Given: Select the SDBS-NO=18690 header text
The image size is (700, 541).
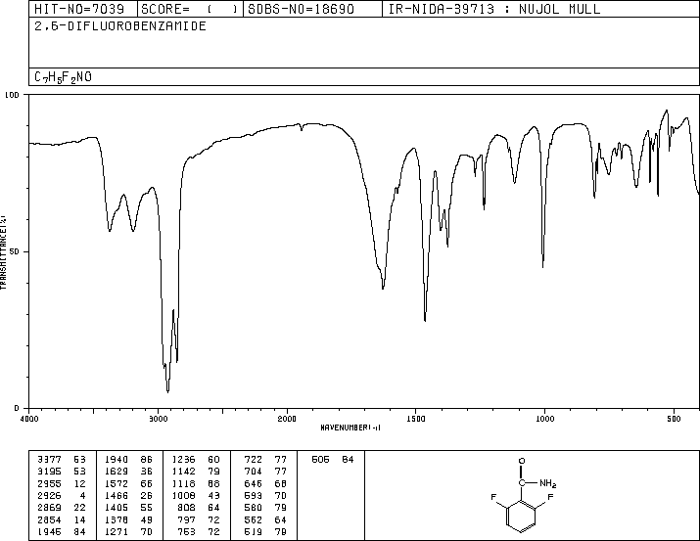Looking at the screenshot, I should click(x=301, y=9).
